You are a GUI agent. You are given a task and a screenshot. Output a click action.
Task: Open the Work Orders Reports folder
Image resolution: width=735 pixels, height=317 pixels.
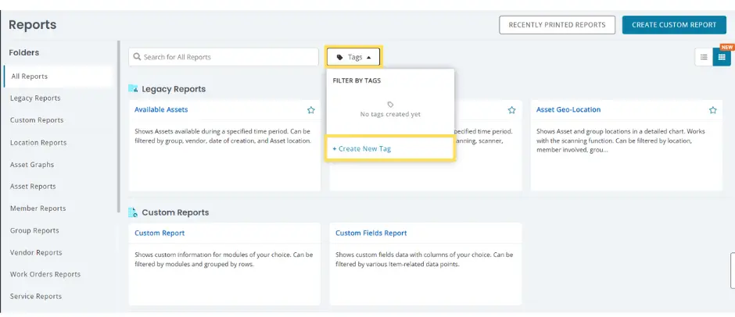tap(45, 274)
